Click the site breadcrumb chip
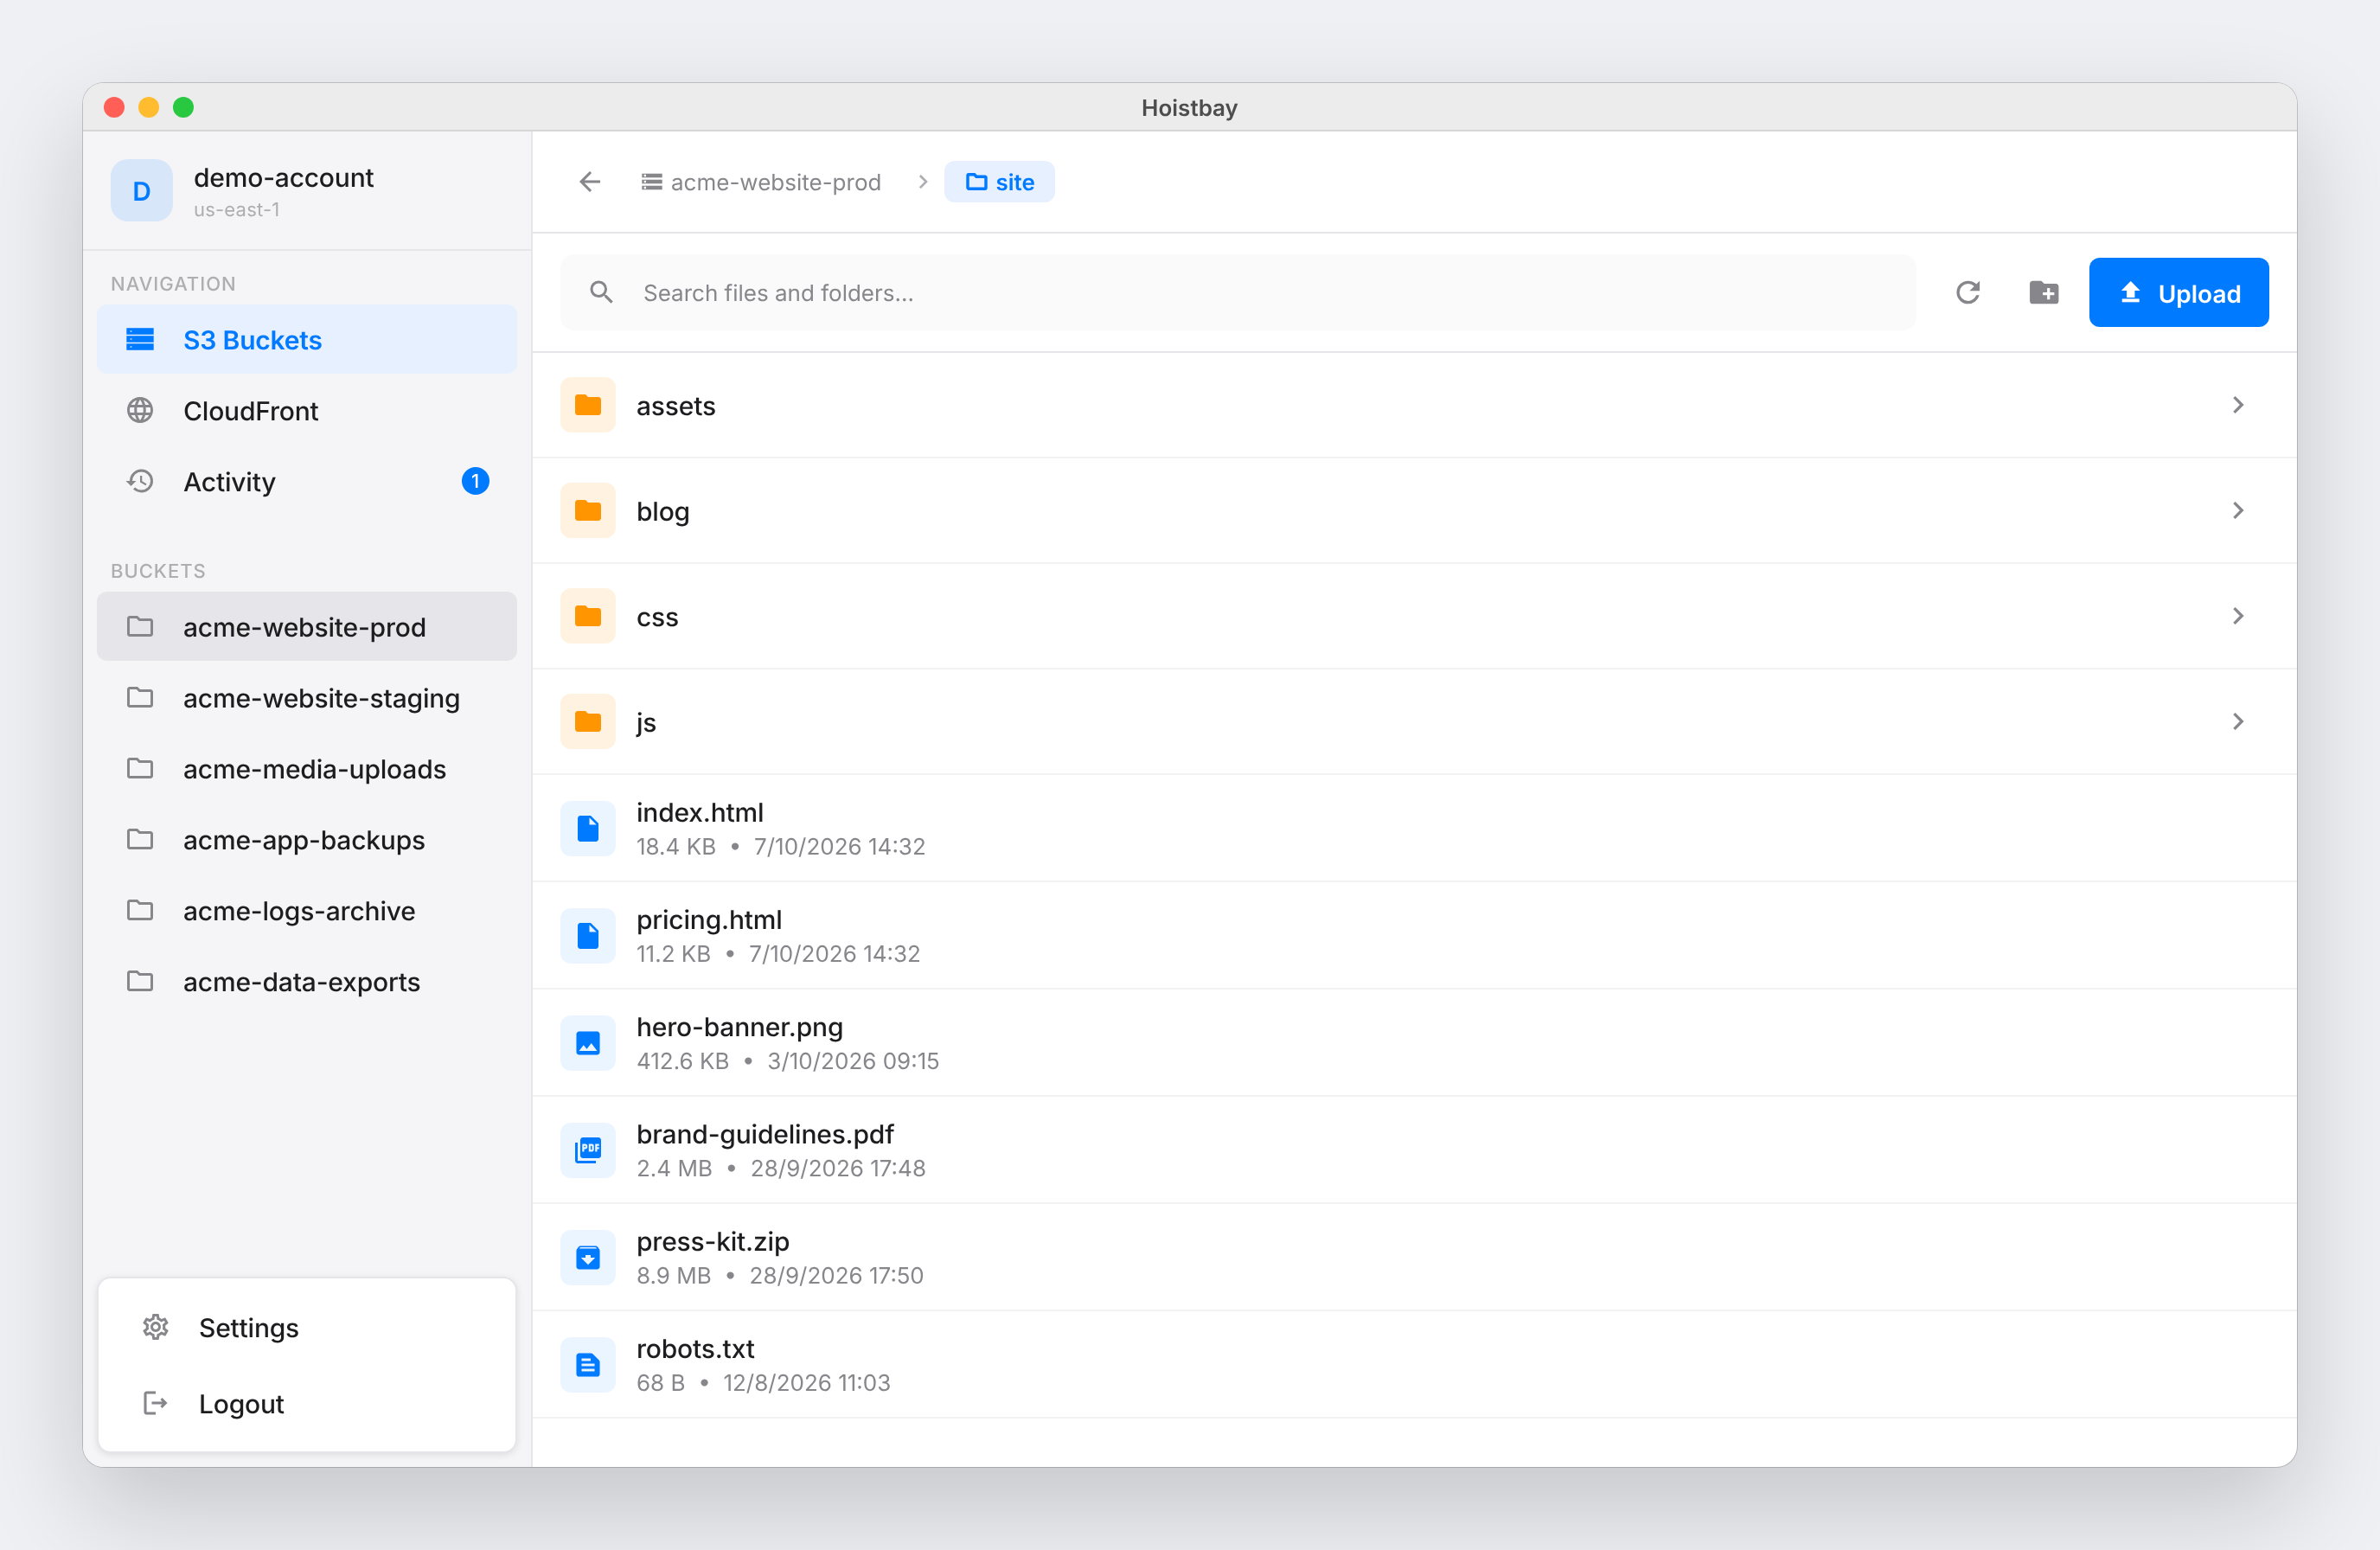Image resolution: width=2380 pixels, height=1550 pixels. 999,182
